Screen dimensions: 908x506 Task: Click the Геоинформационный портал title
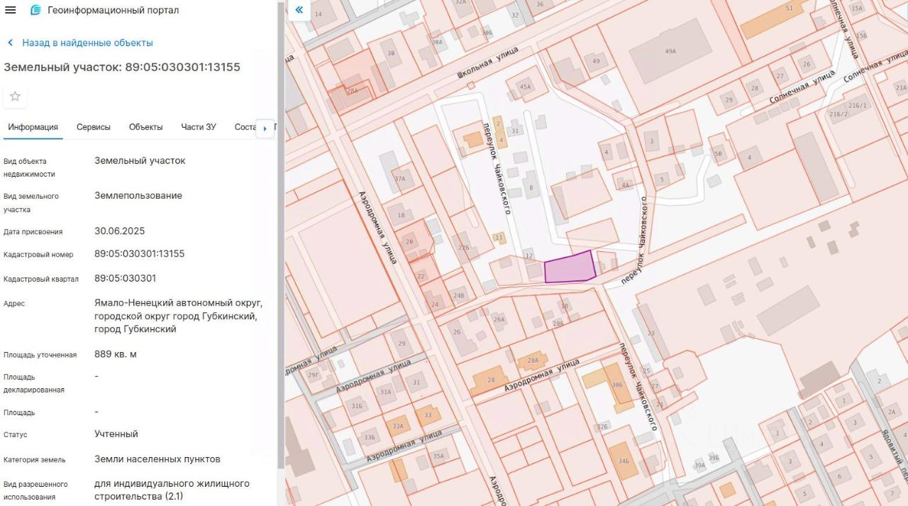(x=113, y=10)
